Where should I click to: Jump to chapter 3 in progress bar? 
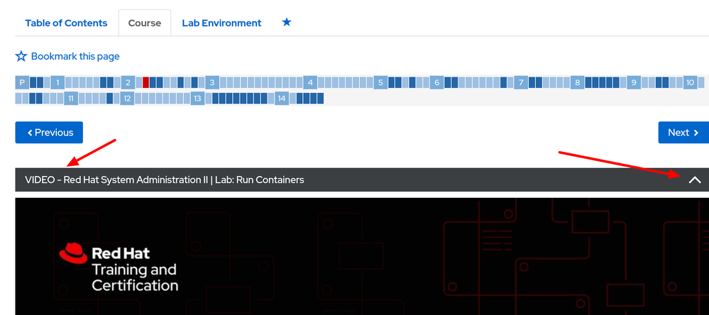pyautogui.click(x=211, y=82)
